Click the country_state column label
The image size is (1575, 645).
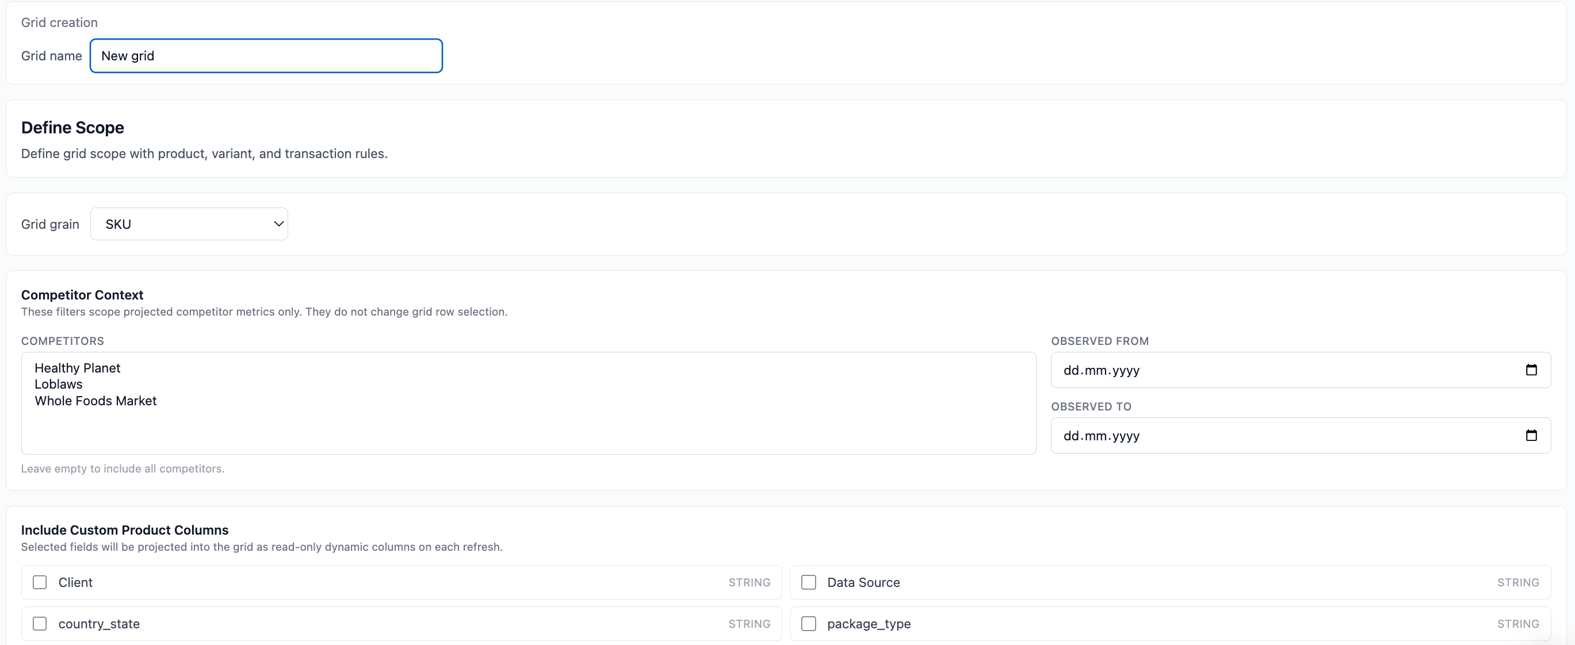[x=99, y=624]
